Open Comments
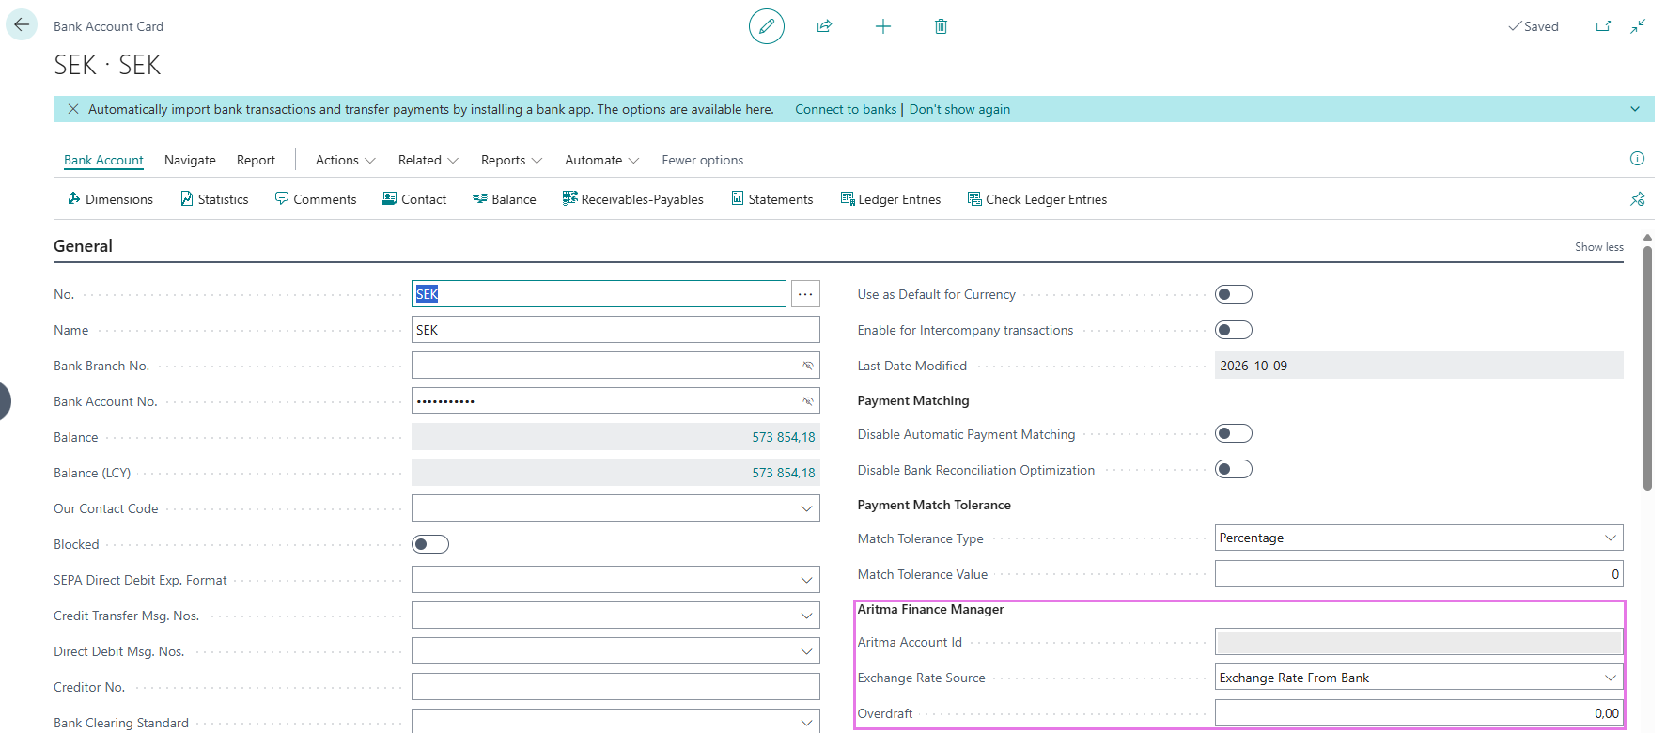The height and width of the screenshot is (733, 1666). 316,199
